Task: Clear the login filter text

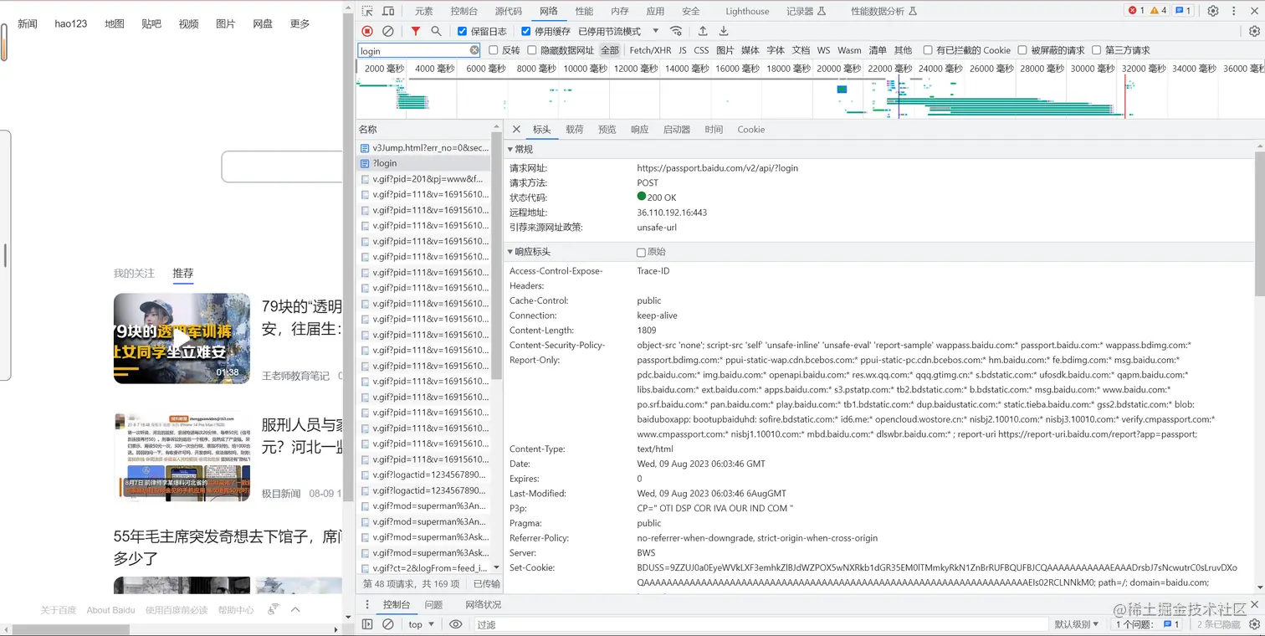Action: tap(474, 51)
